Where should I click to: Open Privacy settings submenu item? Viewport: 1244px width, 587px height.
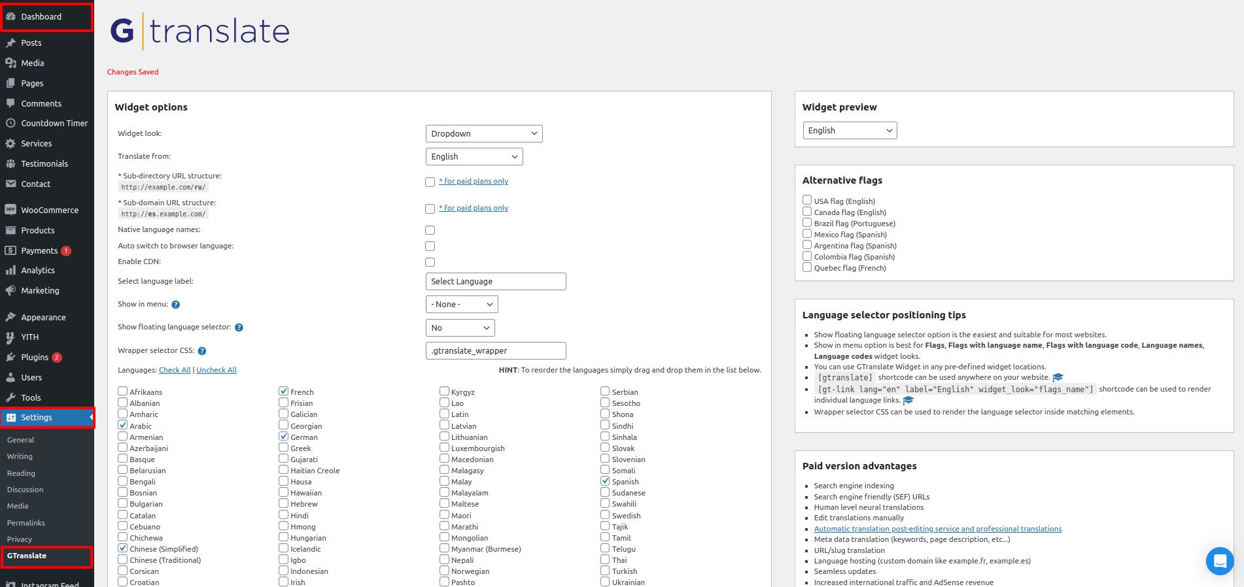(20, 539)
